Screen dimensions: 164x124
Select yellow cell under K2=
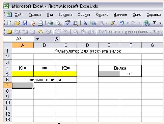pyautogui.click(x=66, y=74)
